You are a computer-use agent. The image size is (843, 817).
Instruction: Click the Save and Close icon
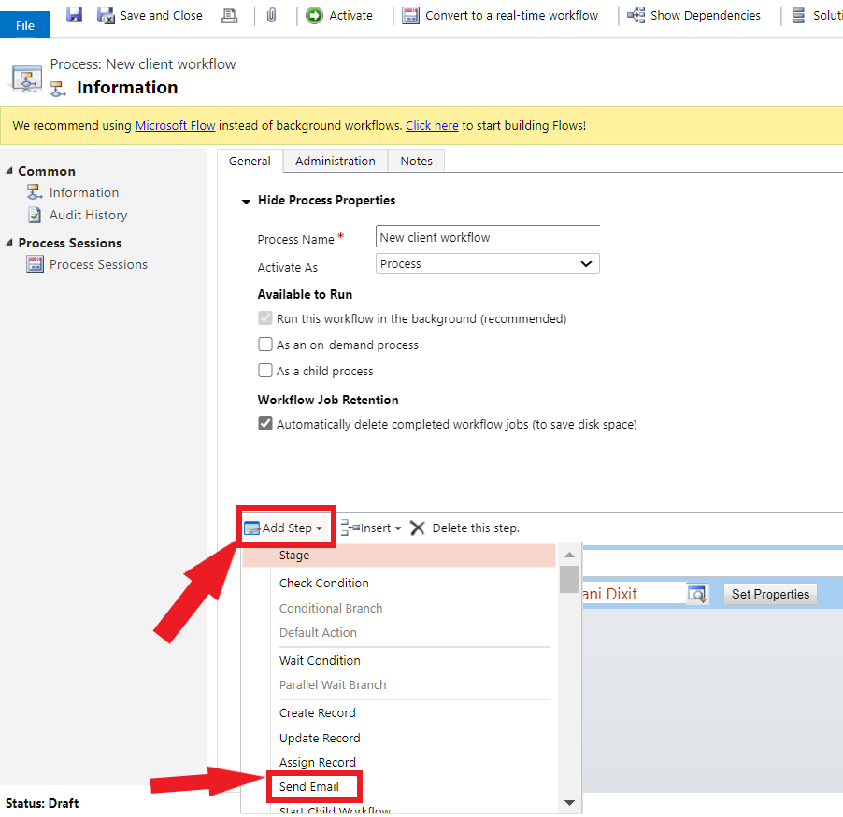tap(107, 15)
